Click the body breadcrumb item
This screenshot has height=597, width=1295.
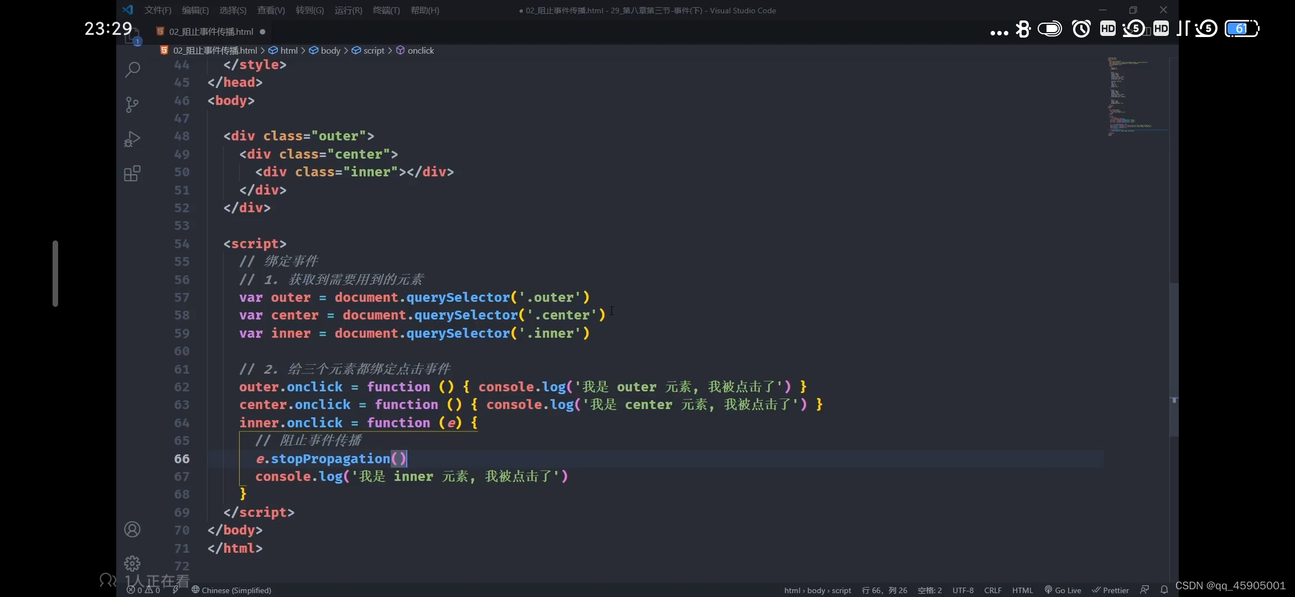coord(330,50)
